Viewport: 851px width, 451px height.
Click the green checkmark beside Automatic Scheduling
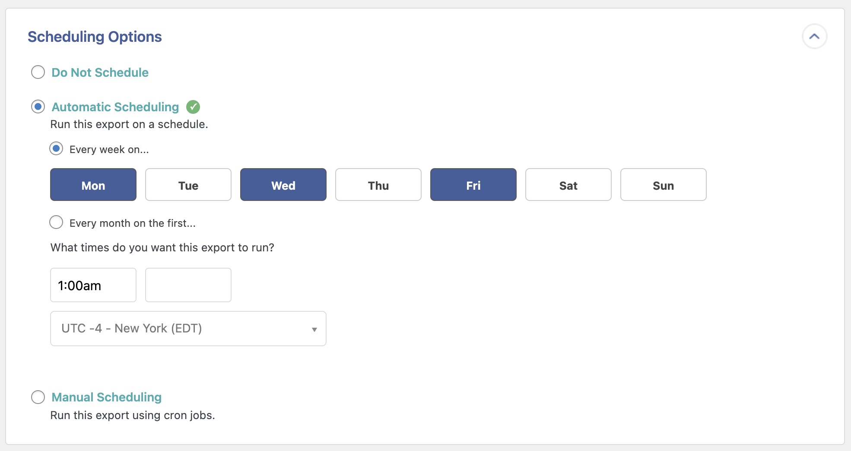click(193, 107)
